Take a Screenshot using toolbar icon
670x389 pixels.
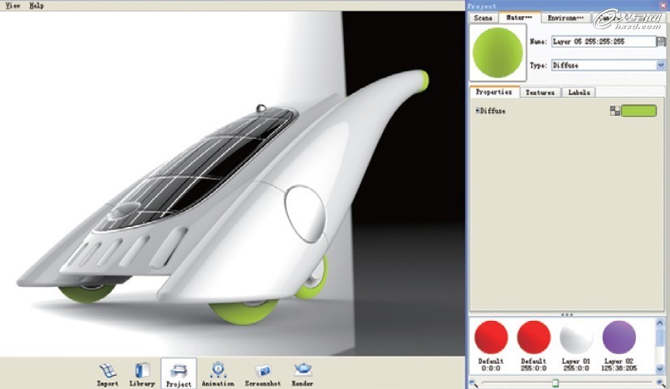(x=262, y=370)
